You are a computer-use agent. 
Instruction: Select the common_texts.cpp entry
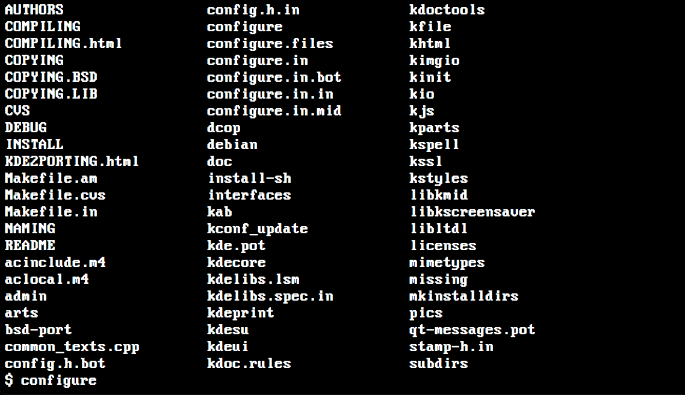point(72,347)
